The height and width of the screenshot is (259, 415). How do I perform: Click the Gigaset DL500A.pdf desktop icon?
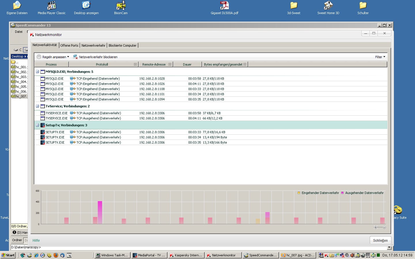224,5
